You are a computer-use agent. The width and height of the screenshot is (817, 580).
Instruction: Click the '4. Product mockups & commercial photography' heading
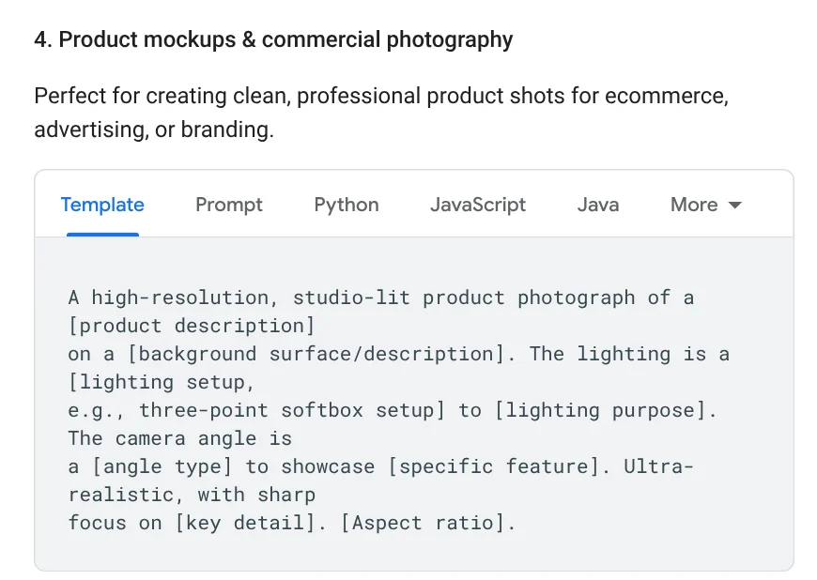tap(273, 40)
